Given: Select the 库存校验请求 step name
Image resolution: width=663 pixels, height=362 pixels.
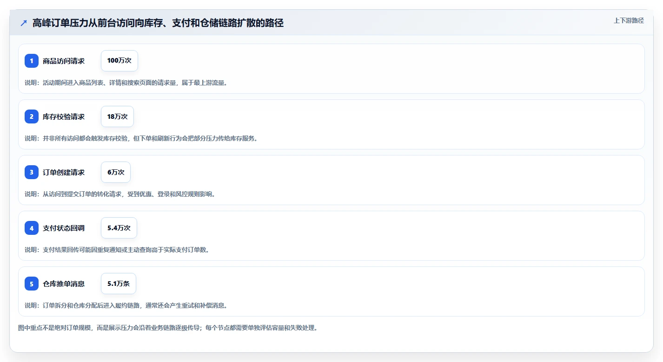Looking at the screenshot, I should (x=64, y=116).
